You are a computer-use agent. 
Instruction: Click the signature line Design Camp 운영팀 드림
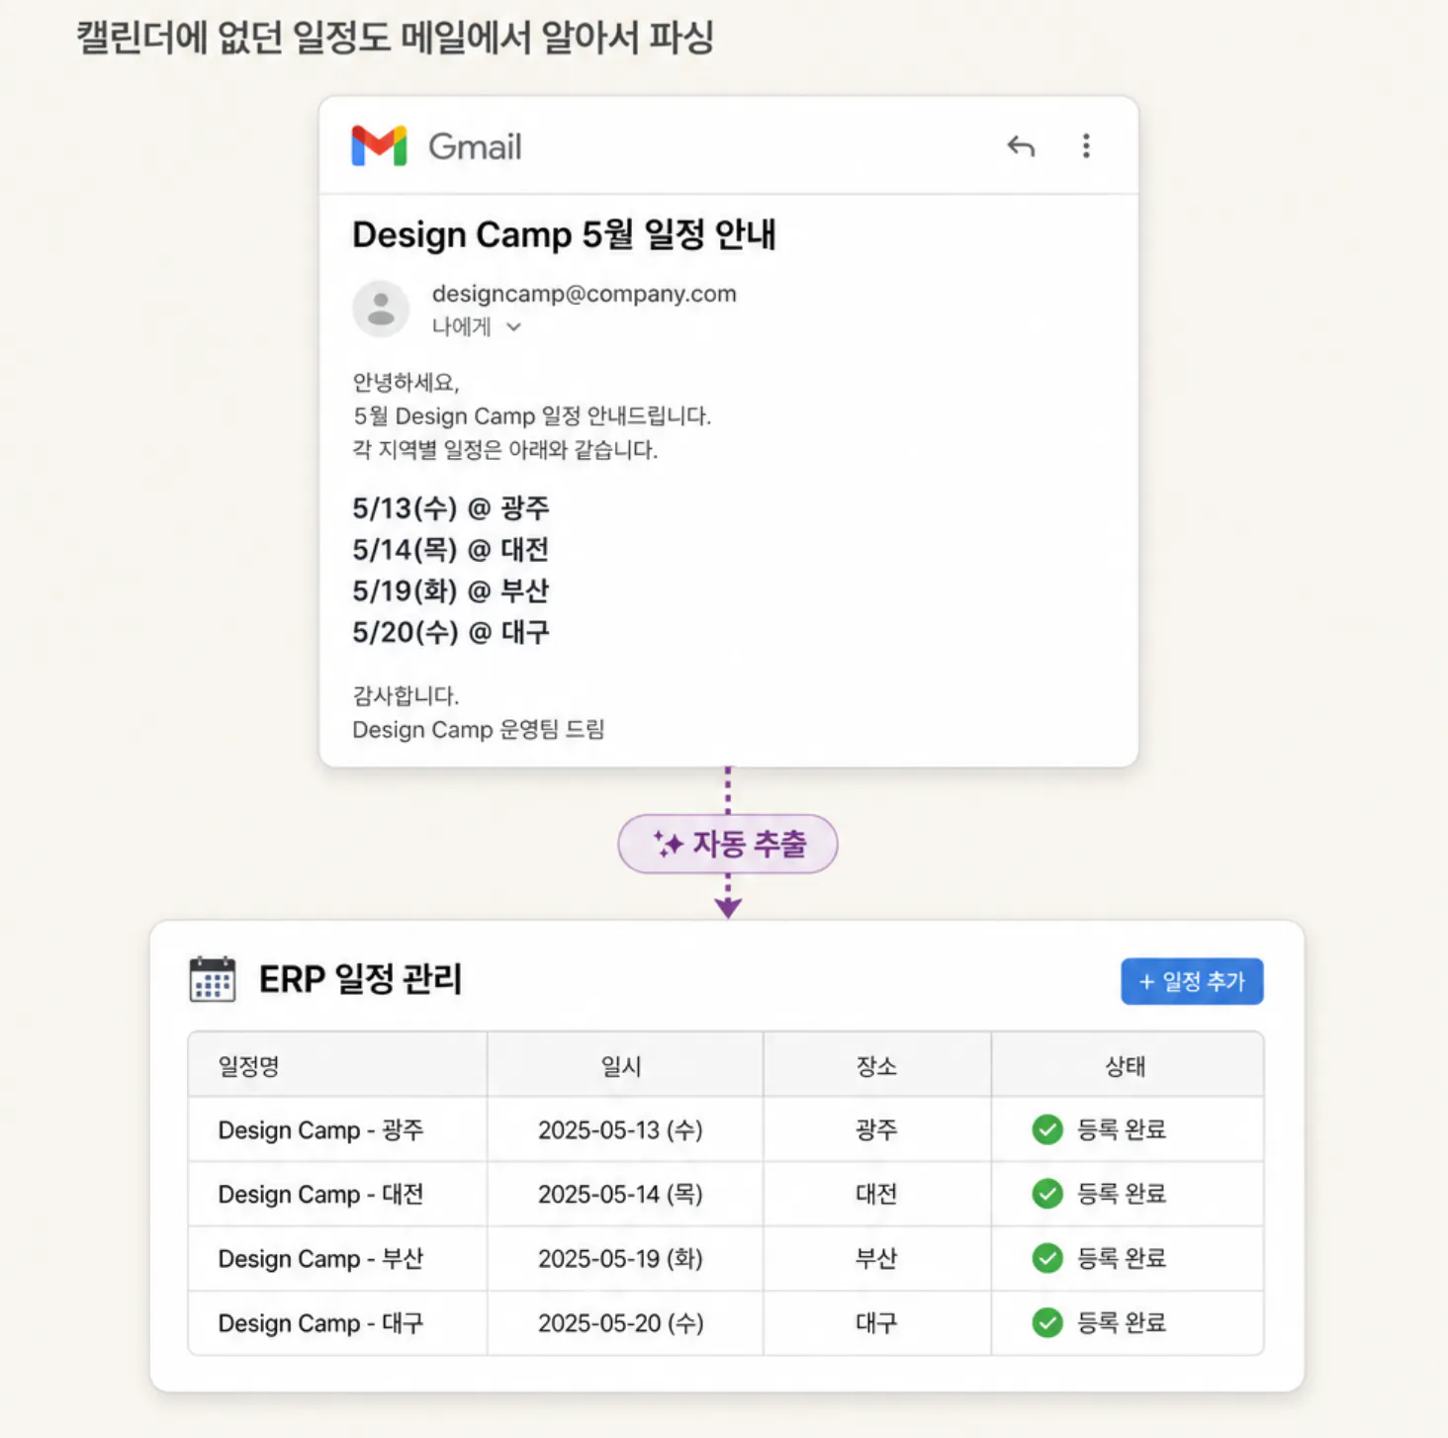tap(479, 730)
